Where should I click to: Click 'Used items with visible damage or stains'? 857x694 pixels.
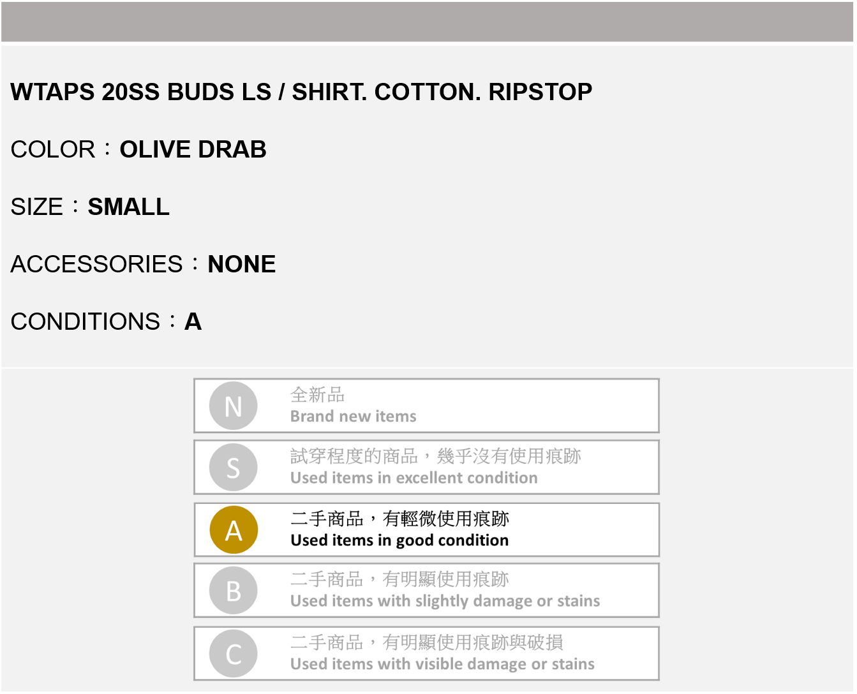click(x=442, y=664)
